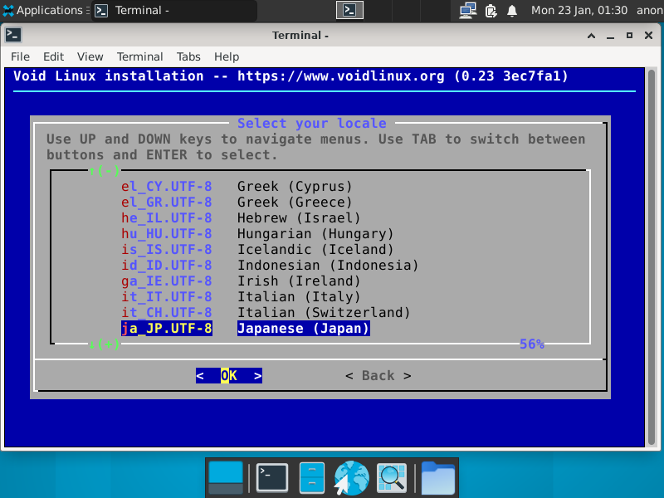Open the File menu
Screen dimensions: 664x498
coord(20,56)
